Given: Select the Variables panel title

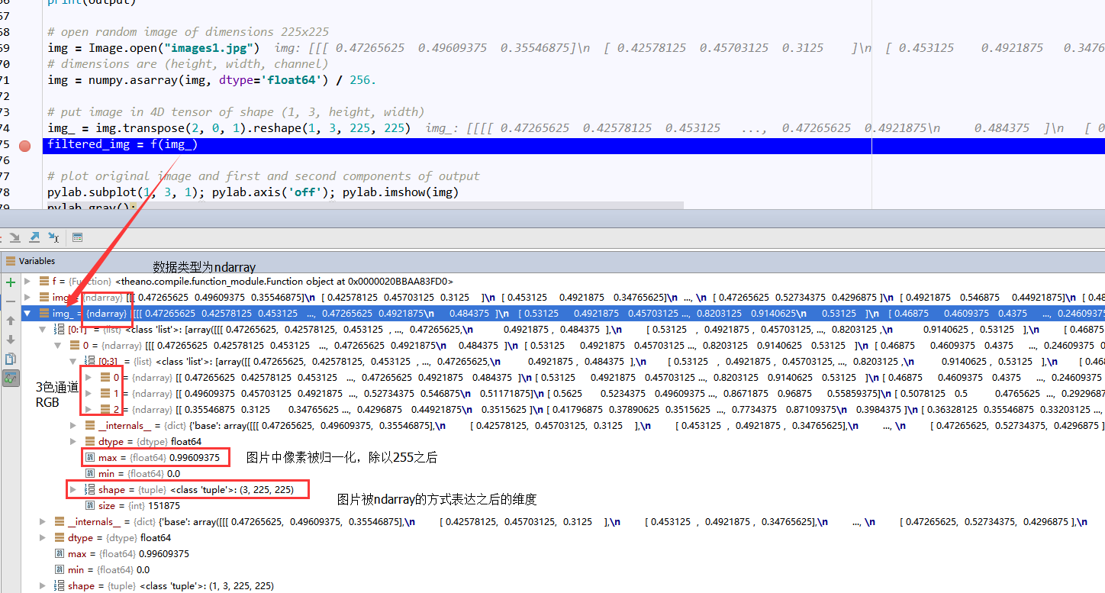Looking at the screenshot, I should click(37, 261).
